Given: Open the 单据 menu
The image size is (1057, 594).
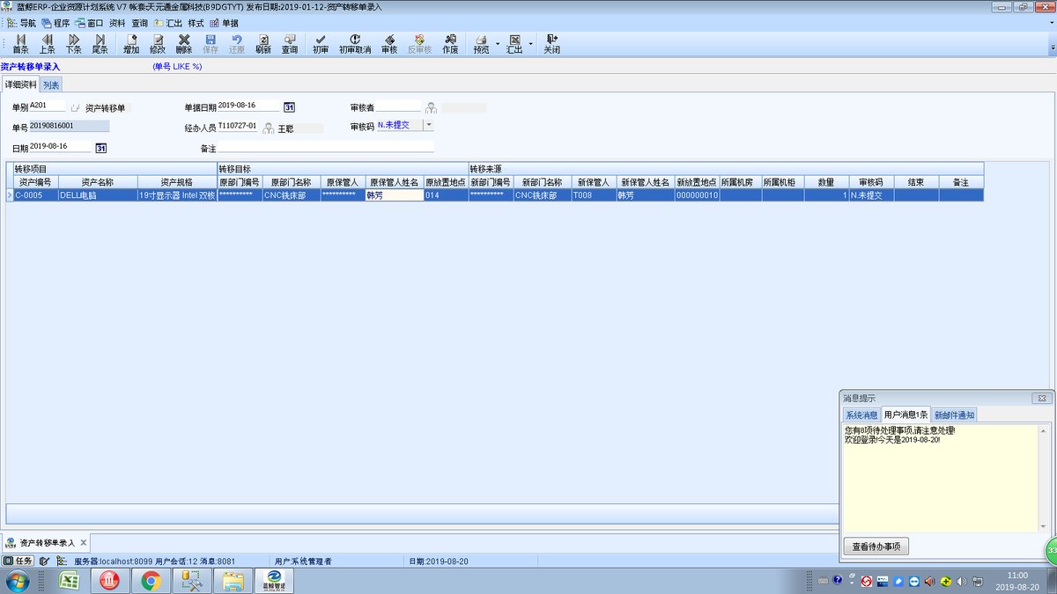Looking at the screenshot, I should 224,23.
